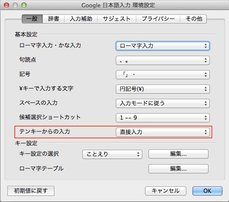Screen dimensions: 229x202
Task: Open the 直接入力 numpad dropdown
Action: click(x=163, y=132)
